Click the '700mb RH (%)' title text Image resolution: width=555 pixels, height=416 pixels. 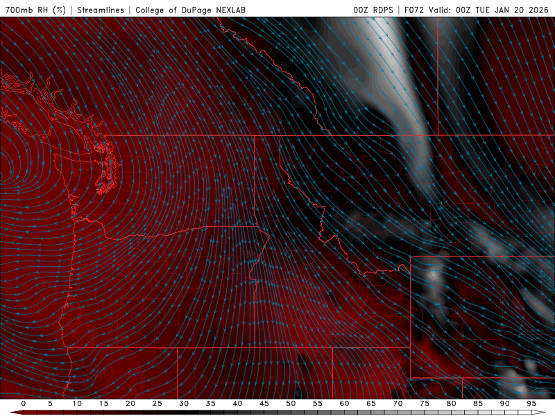(35, 10)
